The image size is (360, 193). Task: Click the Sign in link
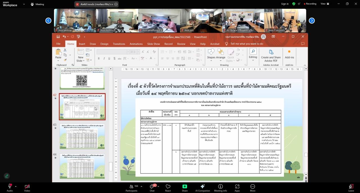click(x=285, y=4)
